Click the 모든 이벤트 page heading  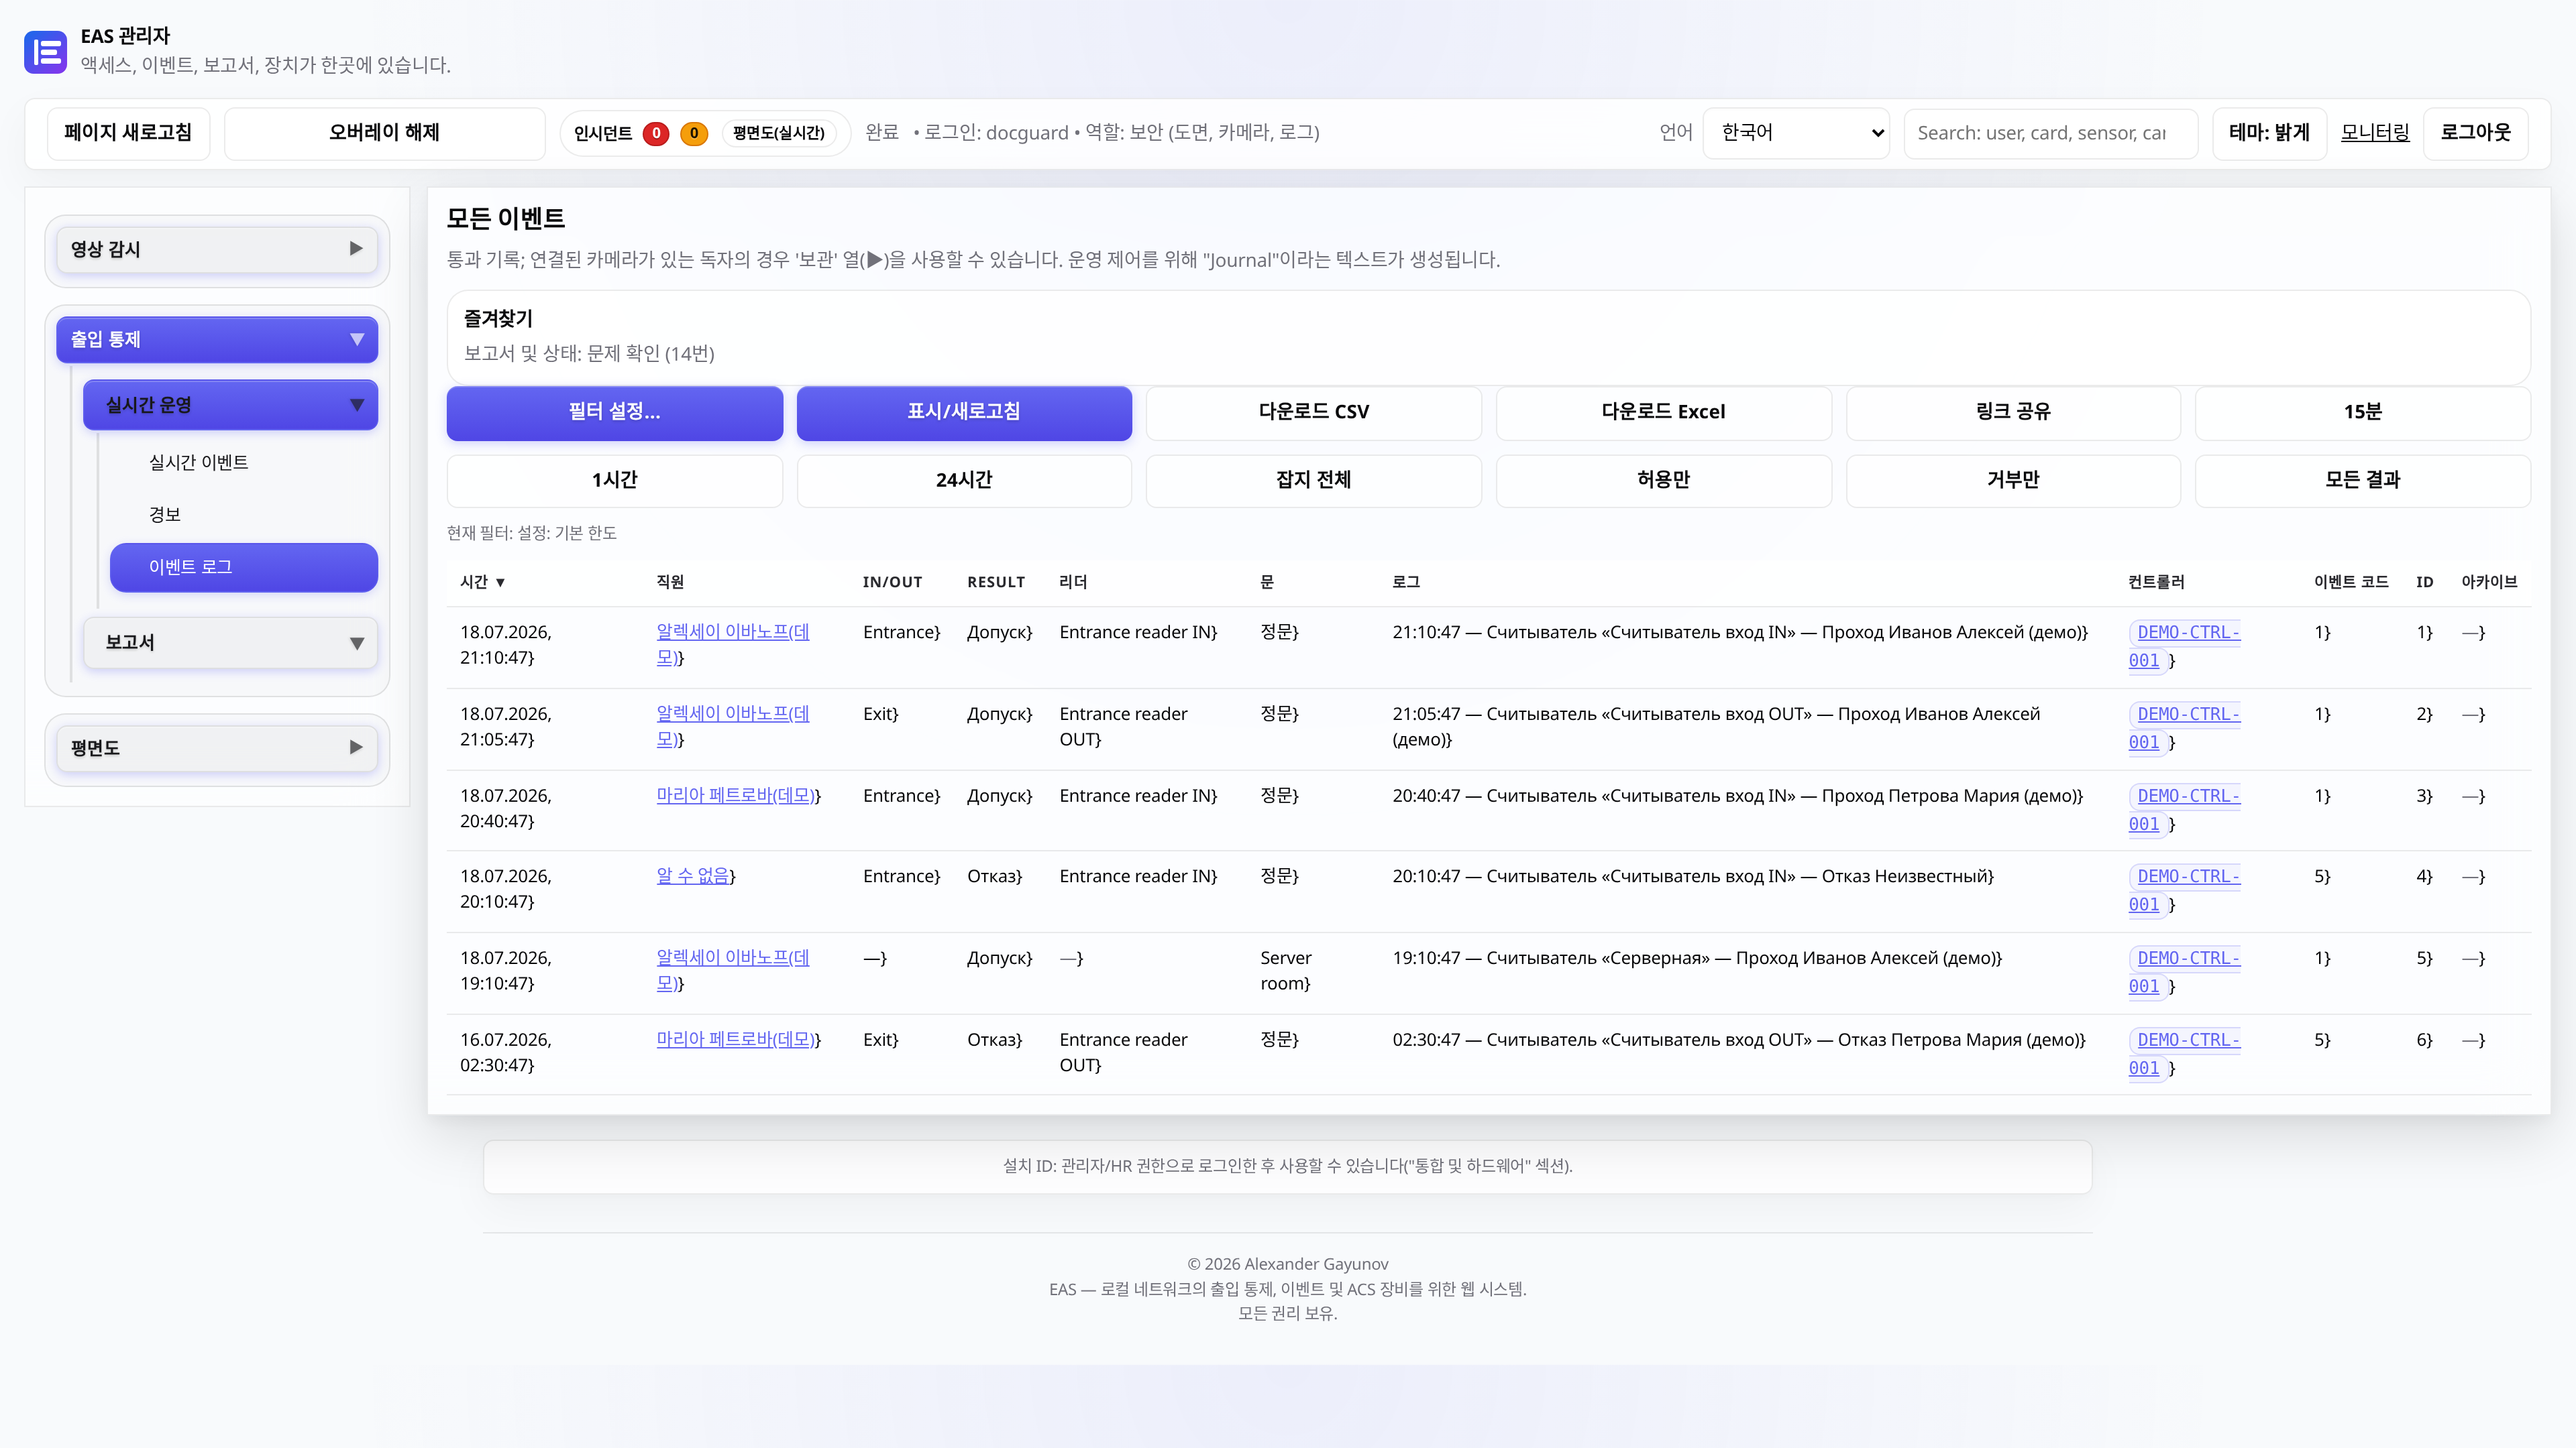pyautogui.click(x=505, y=219)
